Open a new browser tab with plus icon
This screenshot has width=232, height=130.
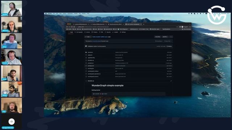click(x=144, y=24)
